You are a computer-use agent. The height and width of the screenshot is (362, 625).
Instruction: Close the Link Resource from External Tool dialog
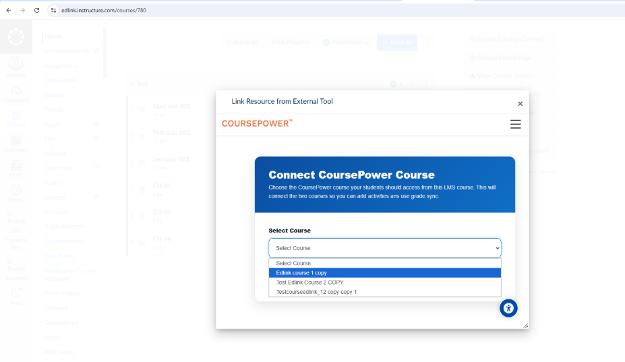coord(520,104)
